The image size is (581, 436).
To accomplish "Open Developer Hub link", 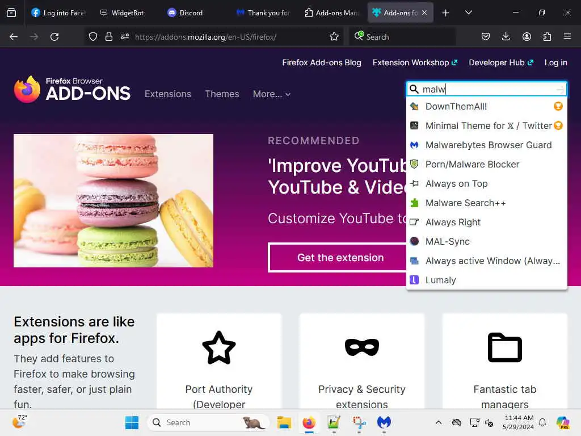I will (500, 62).
